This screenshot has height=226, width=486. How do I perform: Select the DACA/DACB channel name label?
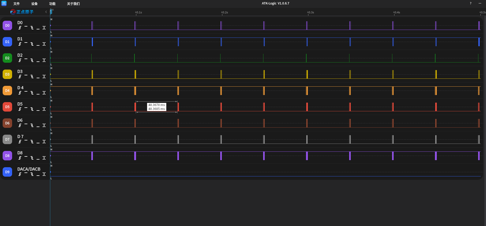coord(29,169)
